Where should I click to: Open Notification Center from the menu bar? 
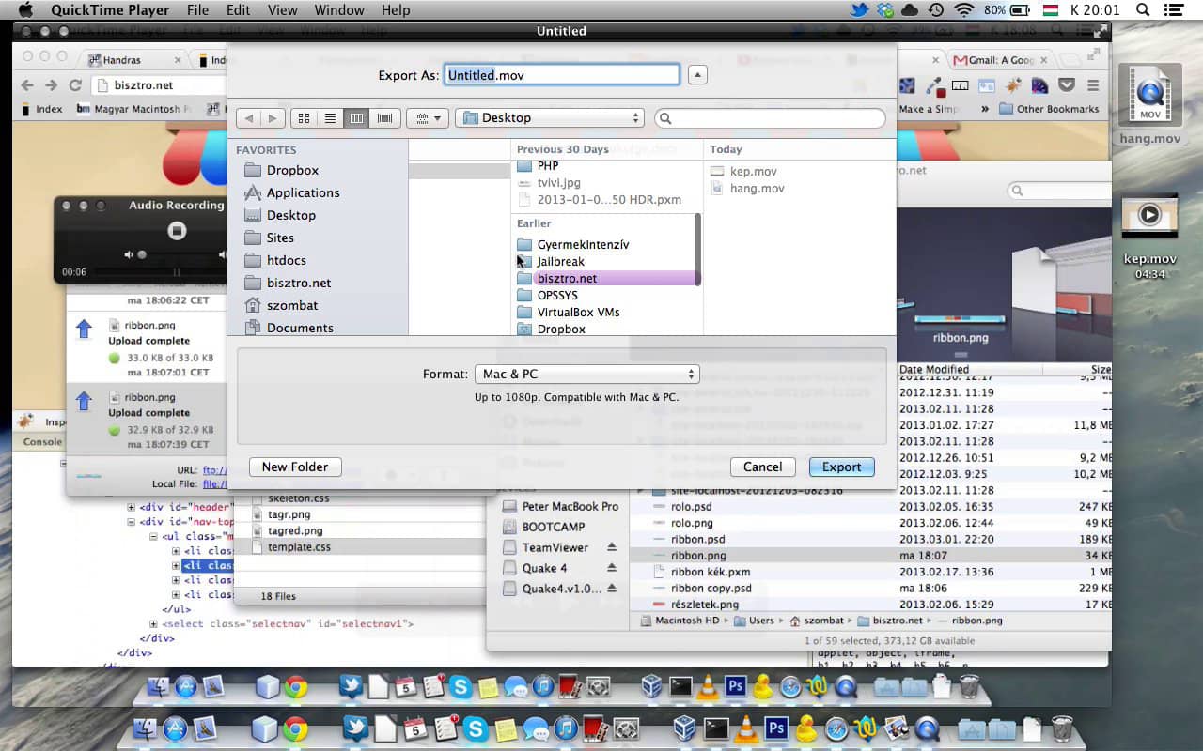(1172, 10)
